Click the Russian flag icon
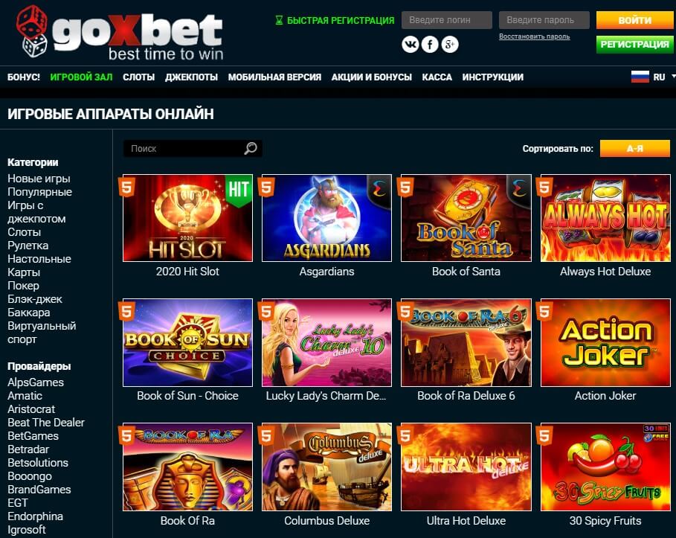Viewport: 676px width, 538px height. click(x=640, y=77)
